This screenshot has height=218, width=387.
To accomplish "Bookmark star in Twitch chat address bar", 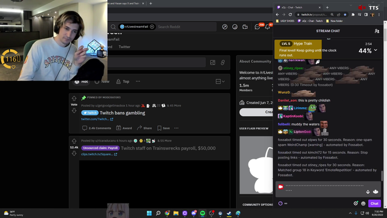I will tap(345, 15).
